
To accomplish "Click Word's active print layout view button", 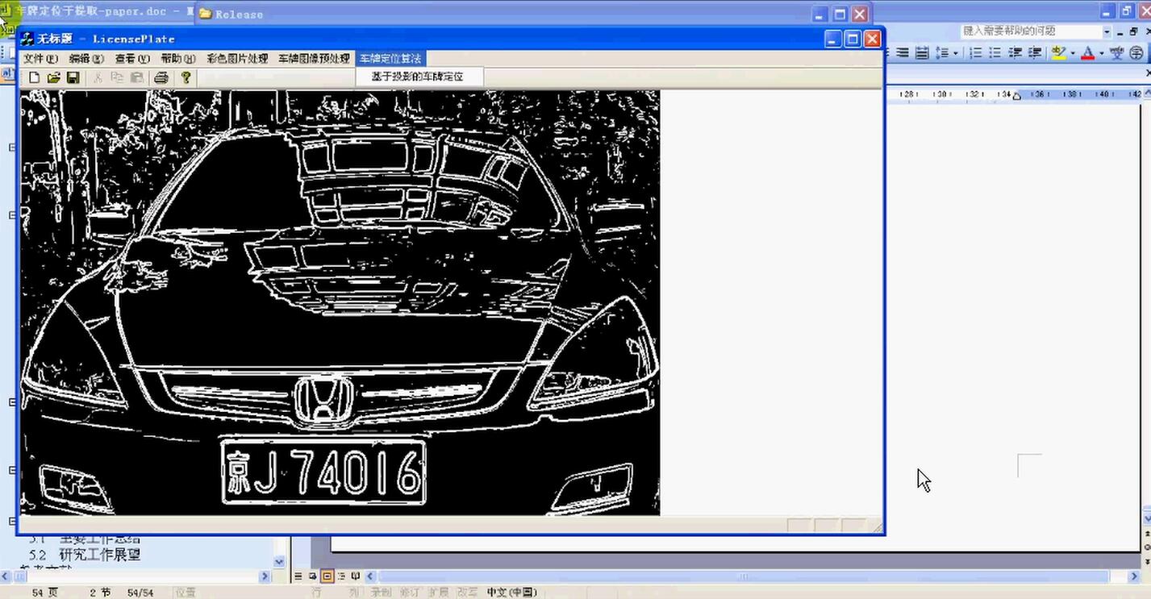I will click(327, 576).
